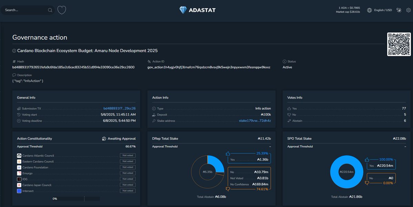Image resolution: width=413 pixels, height=207 pixels.
Task: Toggle the theme wand icon
Action: pyautogui.click(x=399, y=10)
